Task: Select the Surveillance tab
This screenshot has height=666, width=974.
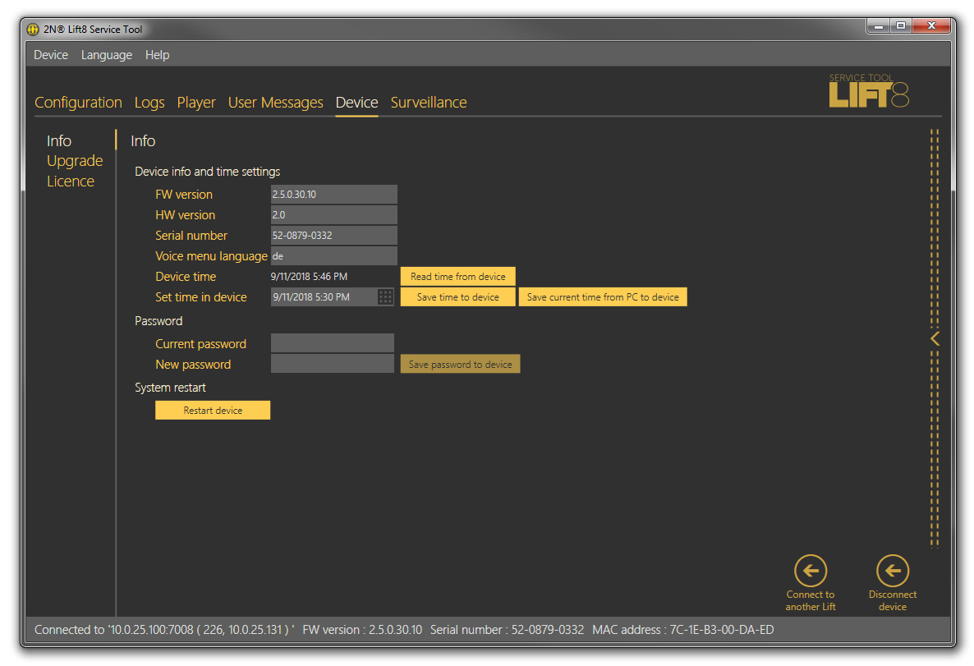Action: (429, 103)
